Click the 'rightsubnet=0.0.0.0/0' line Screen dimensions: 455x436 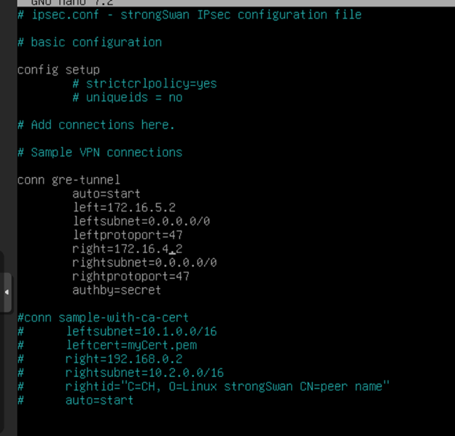144,262
